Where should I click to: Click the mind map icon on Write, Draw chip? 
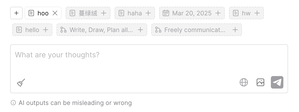(63, 30)
